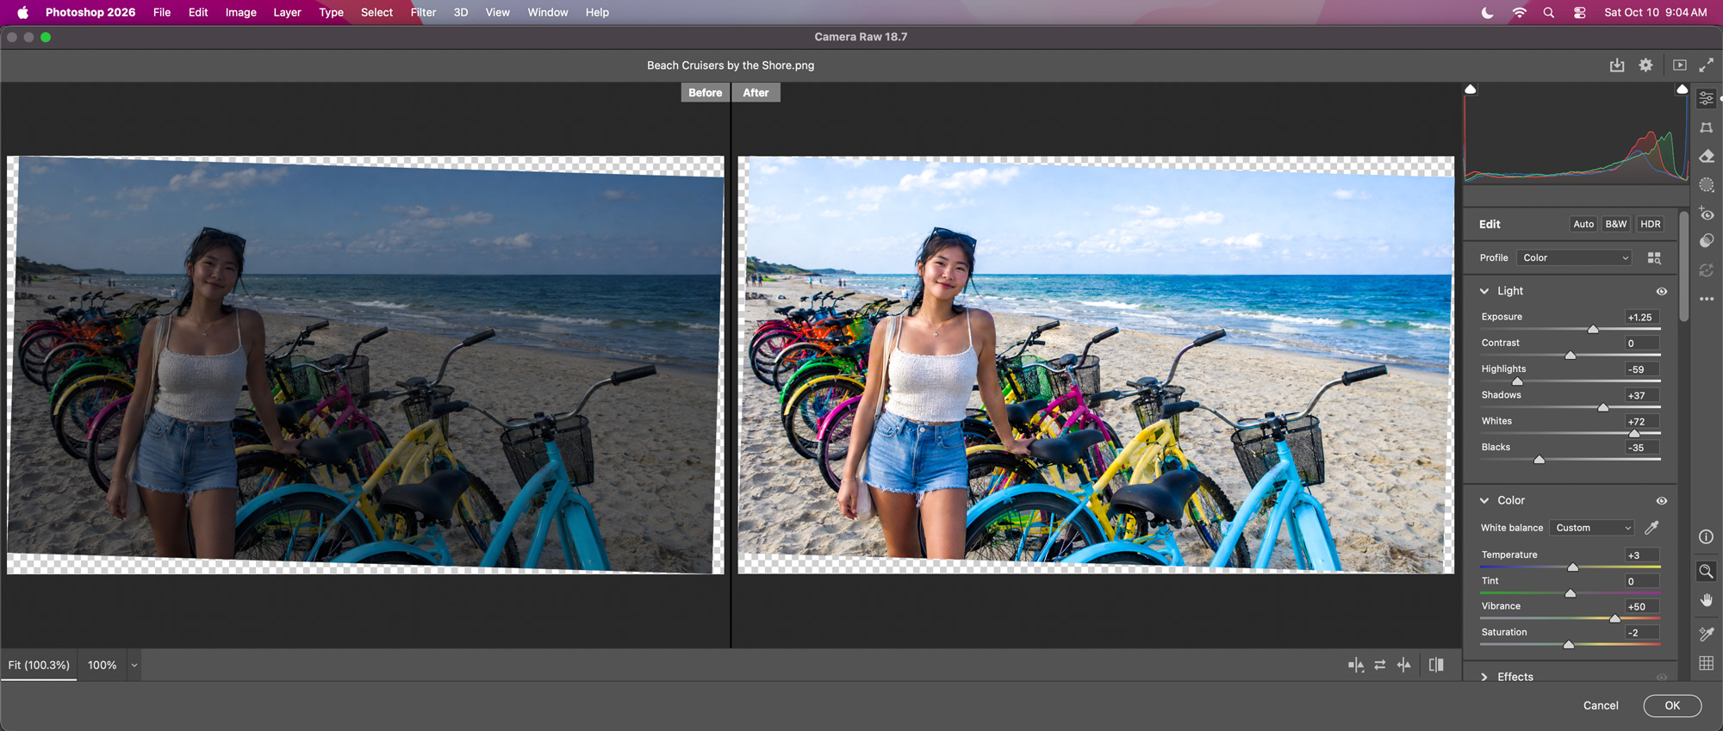Open the Profile Color dropdown
Image resolution: width=1723 pixels, height=731 pixels.
(x=1575, y=257)
